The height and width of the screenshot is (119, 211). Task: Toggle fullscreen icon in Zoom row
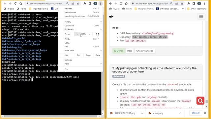click(x=98, y=34)
